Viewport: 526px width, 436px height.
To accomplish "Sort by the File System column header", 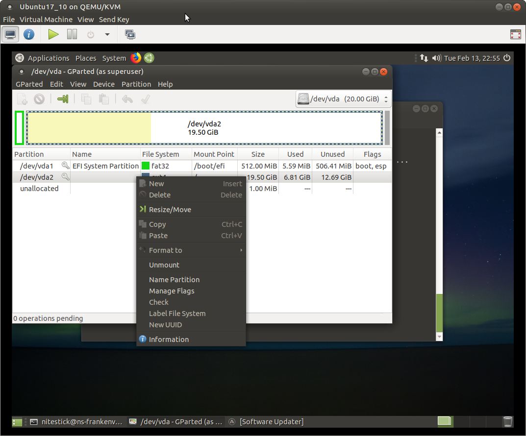I will [166, 154].
